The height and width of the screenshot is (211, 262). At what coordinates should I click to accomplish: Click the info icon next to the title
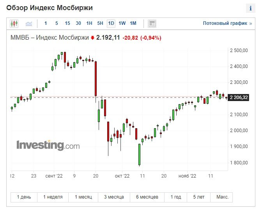click(250, 8)
